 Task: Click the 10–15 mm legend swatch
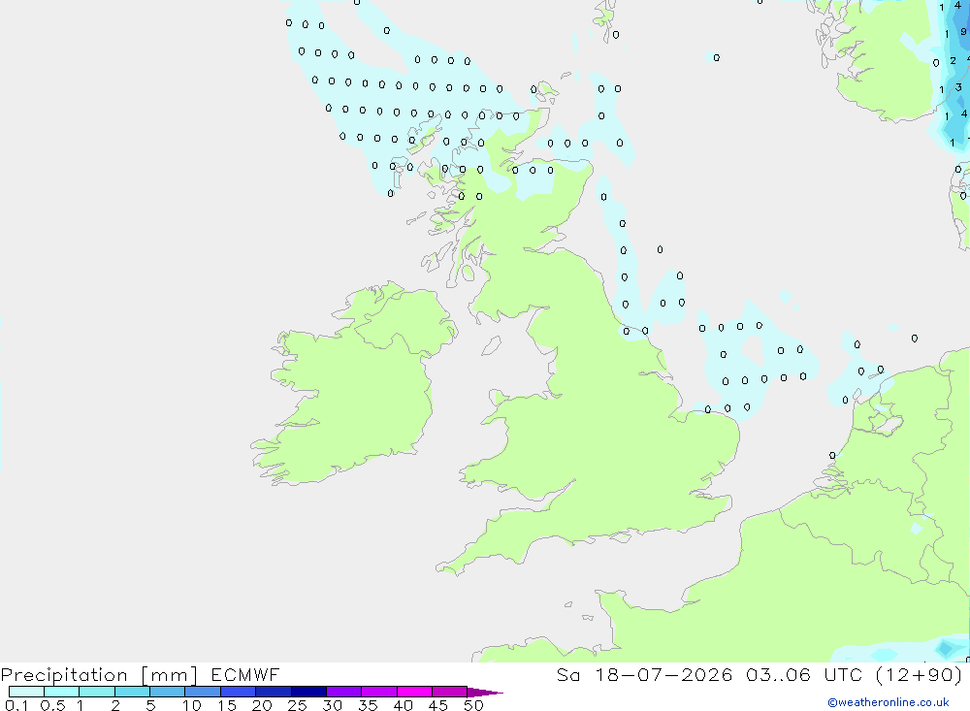click(x=203, y=692)
